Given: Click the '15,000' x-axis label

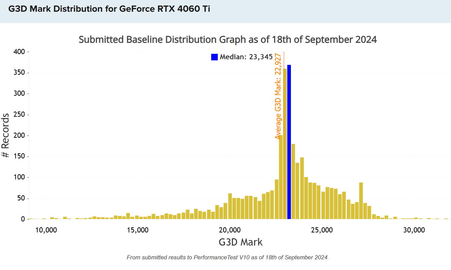Looking at the screenshot, I should (x=138, y=230).
